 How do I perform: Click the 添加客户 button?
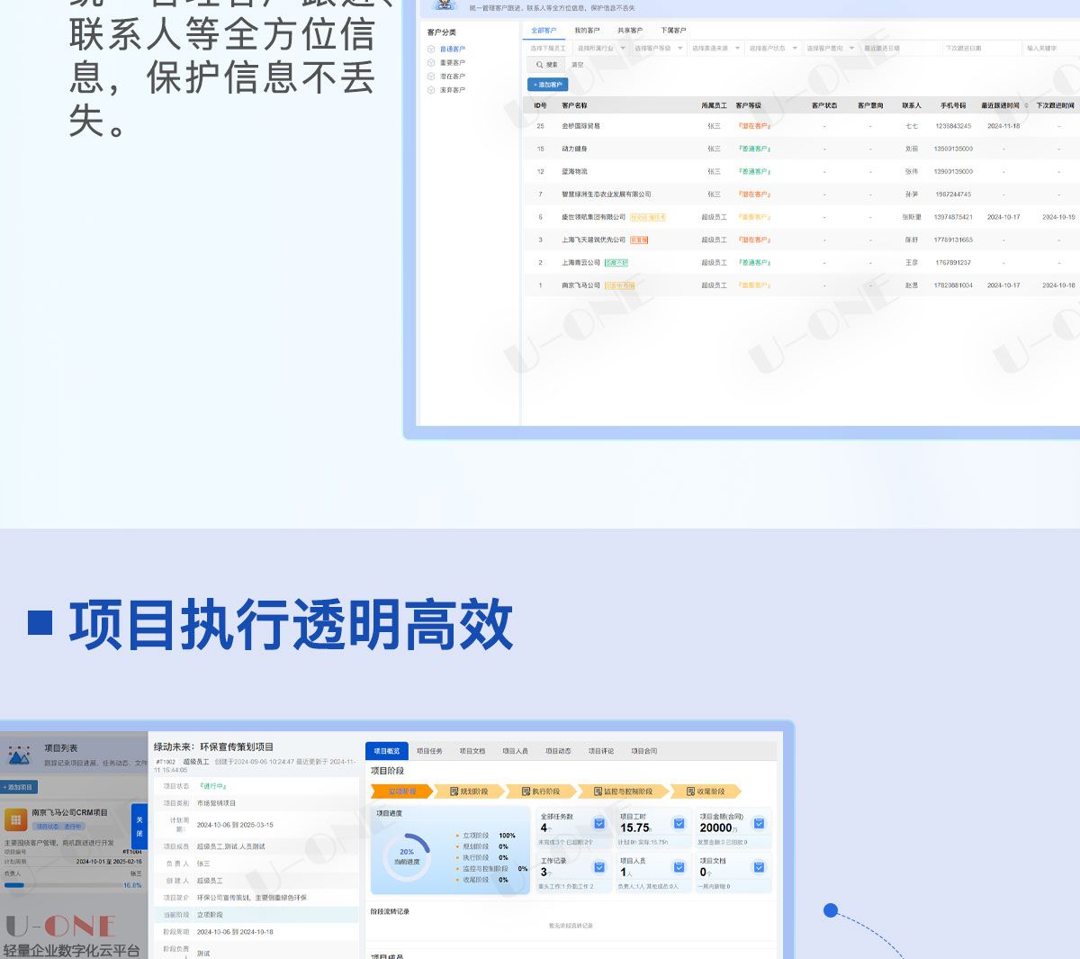(x=547, y=85)
